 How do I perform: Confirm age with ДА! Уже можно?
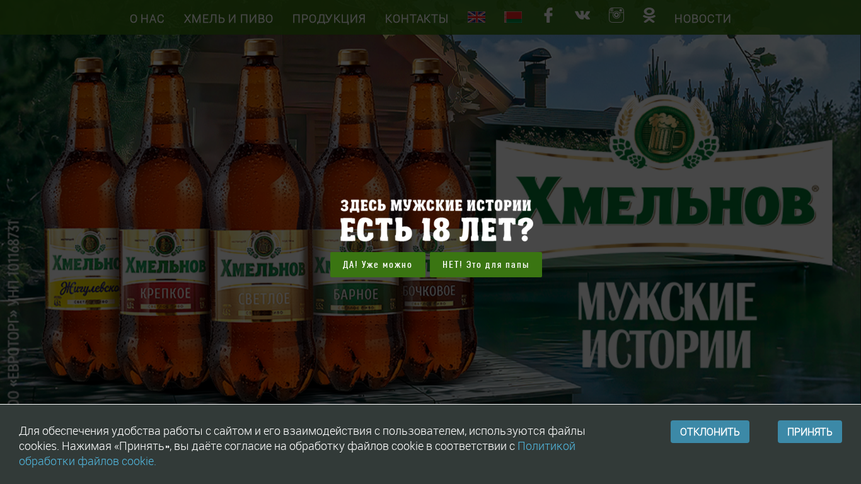tap(378, 265)
